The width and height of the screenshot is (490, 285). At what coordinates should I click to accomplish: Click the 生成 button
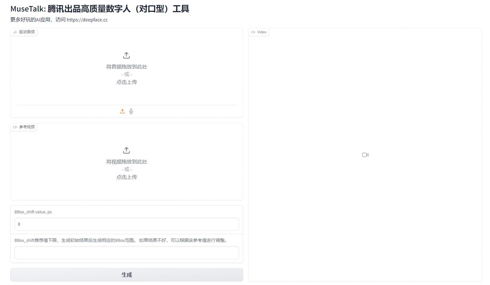pos(127,275)
